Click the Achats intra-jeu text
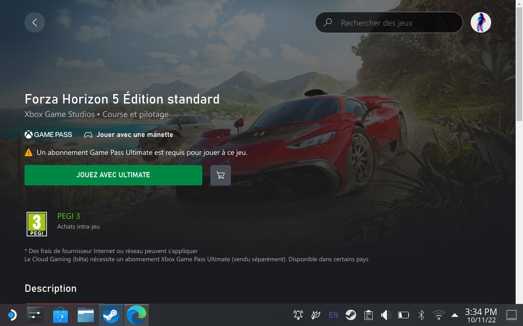The width and height of the screenshot is (523, 326). pyautogui.click(x=78, y=227)
